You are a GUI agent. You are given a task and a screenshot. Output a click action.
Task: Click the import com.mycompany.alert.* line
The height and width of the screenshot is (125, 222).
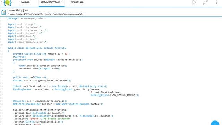click(28, 42)
